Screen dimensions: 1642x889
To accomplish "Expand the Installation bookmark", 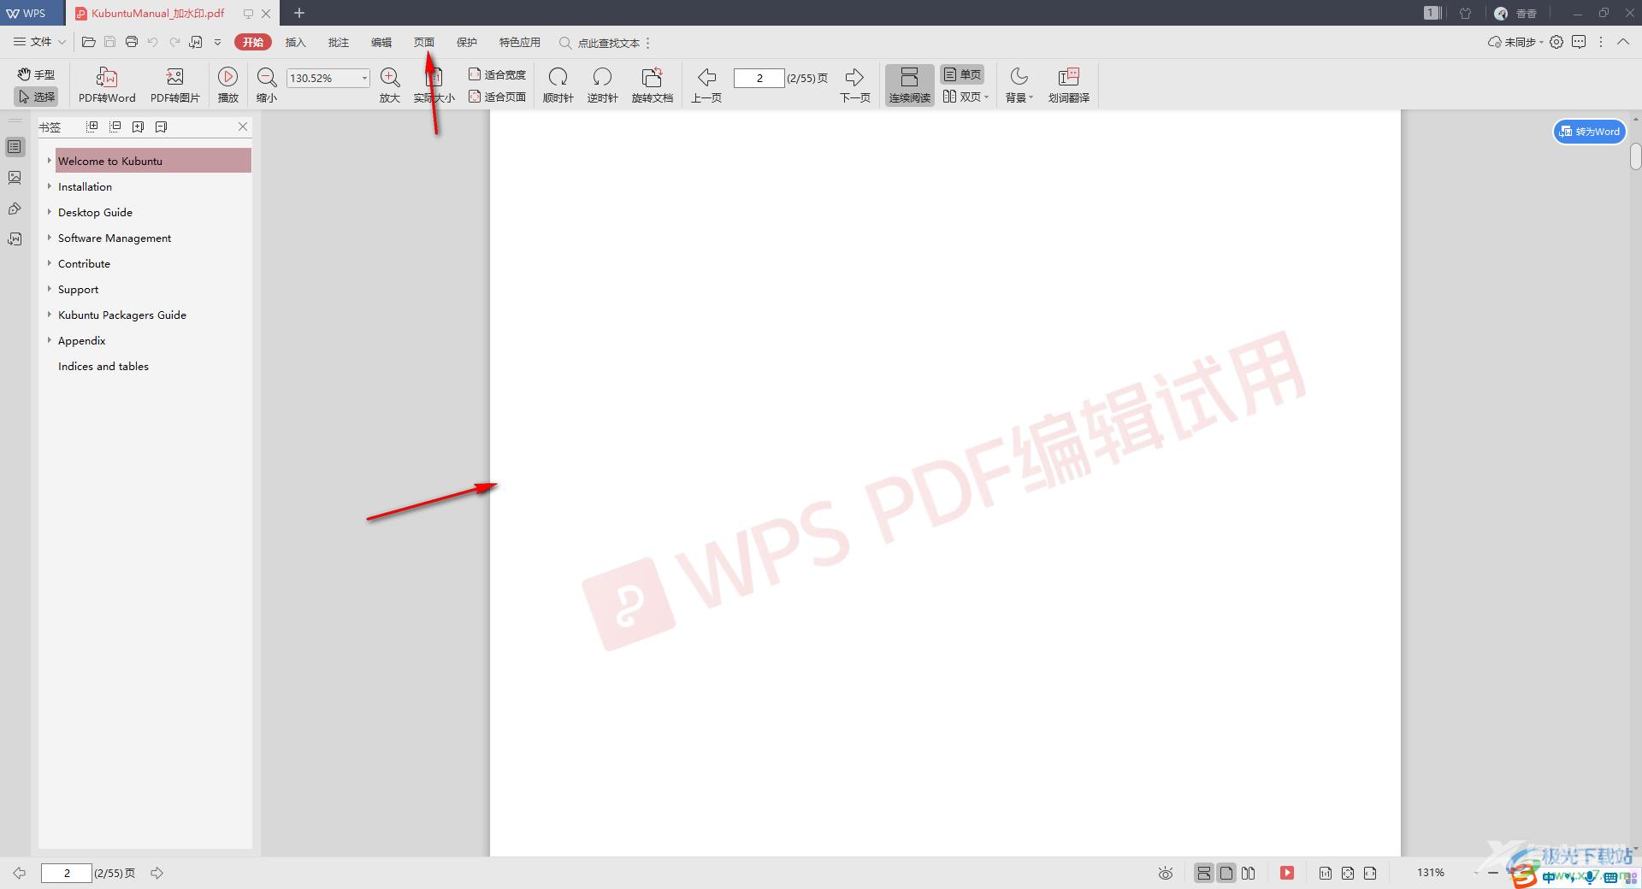I will (50, 186).
